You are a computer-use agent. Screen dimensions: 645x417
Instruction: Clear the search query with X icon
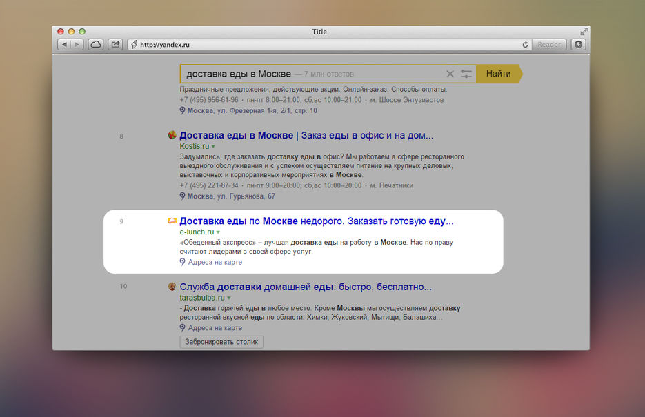tap(450, 74)
